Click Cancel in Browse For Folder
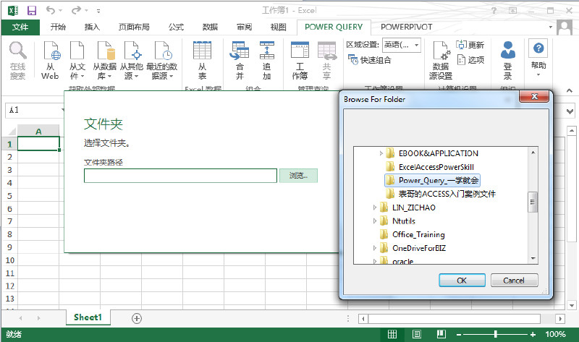Image resolution: width=579 pixels, height=342 pixels. [514, 281]
